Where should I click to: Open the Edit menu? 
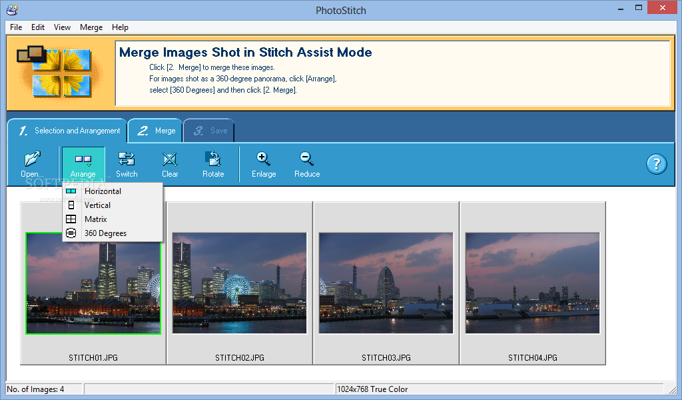38,27
